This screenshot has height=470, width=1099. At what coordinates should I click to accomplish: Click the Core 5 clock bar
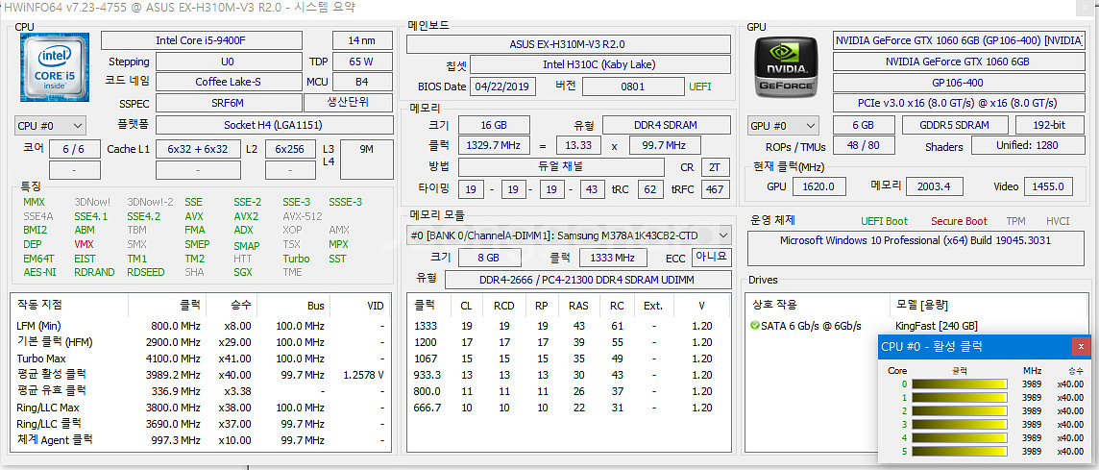tap(960, 451)
